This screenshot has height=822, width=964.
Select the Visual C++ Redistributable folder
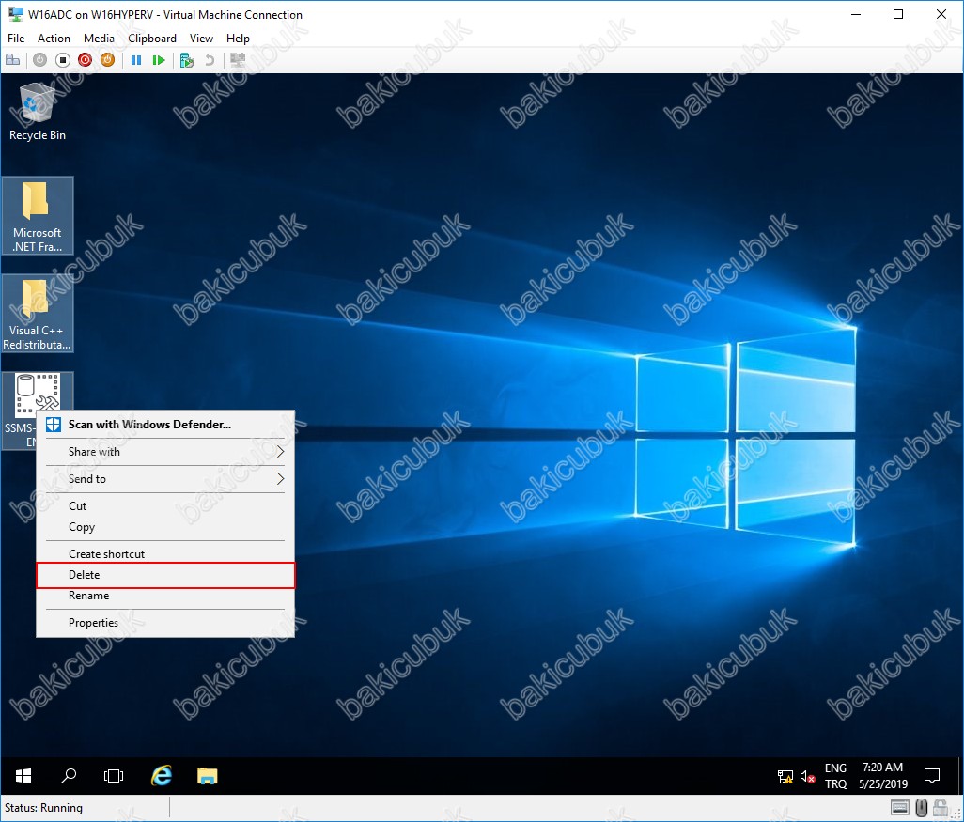click(38, 314)
